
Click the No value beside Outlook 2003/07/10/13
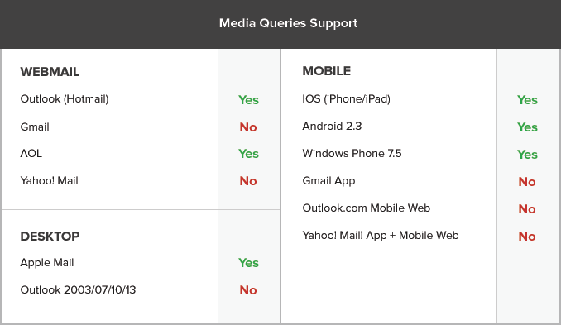tap(248, 290)
